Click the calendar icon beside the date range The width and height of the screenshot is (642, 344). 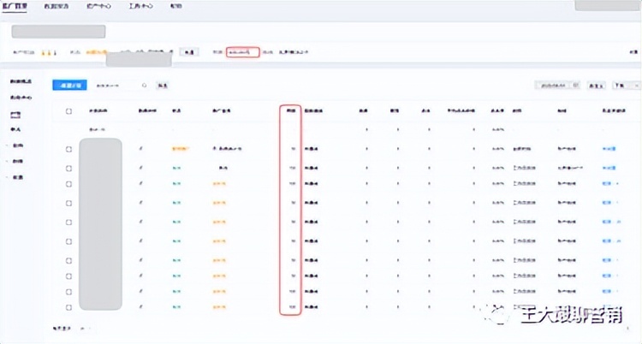click(x=577, y=86)
